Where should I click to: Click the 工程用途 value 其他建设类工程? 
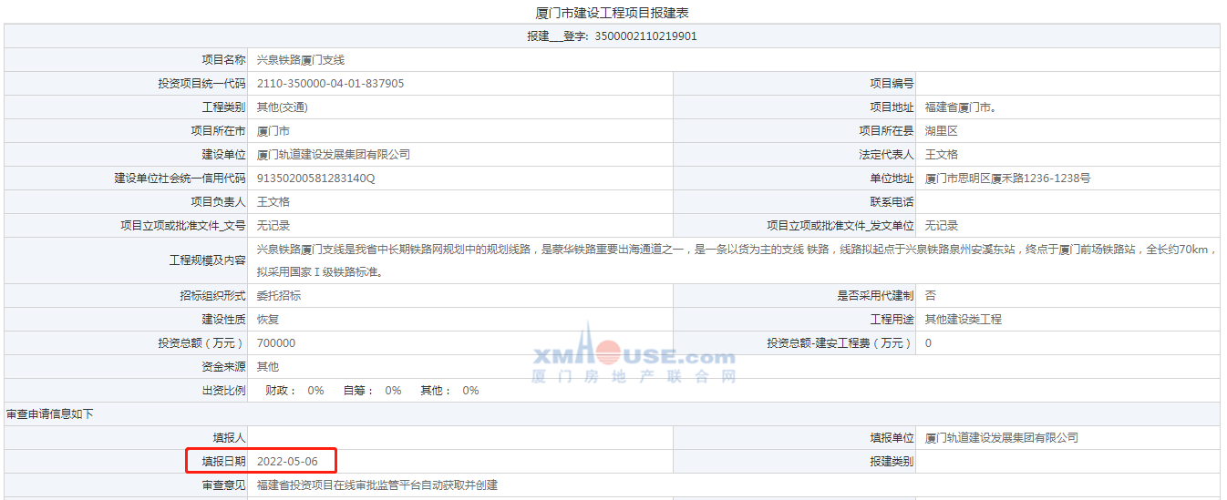963,320
